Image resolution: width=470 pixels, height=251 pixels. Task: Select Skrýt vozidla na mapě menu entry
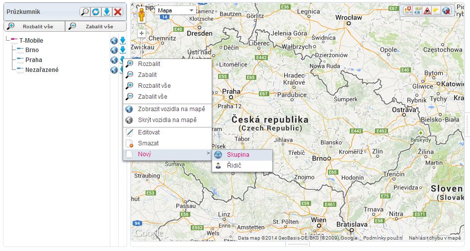coord(167,120)
